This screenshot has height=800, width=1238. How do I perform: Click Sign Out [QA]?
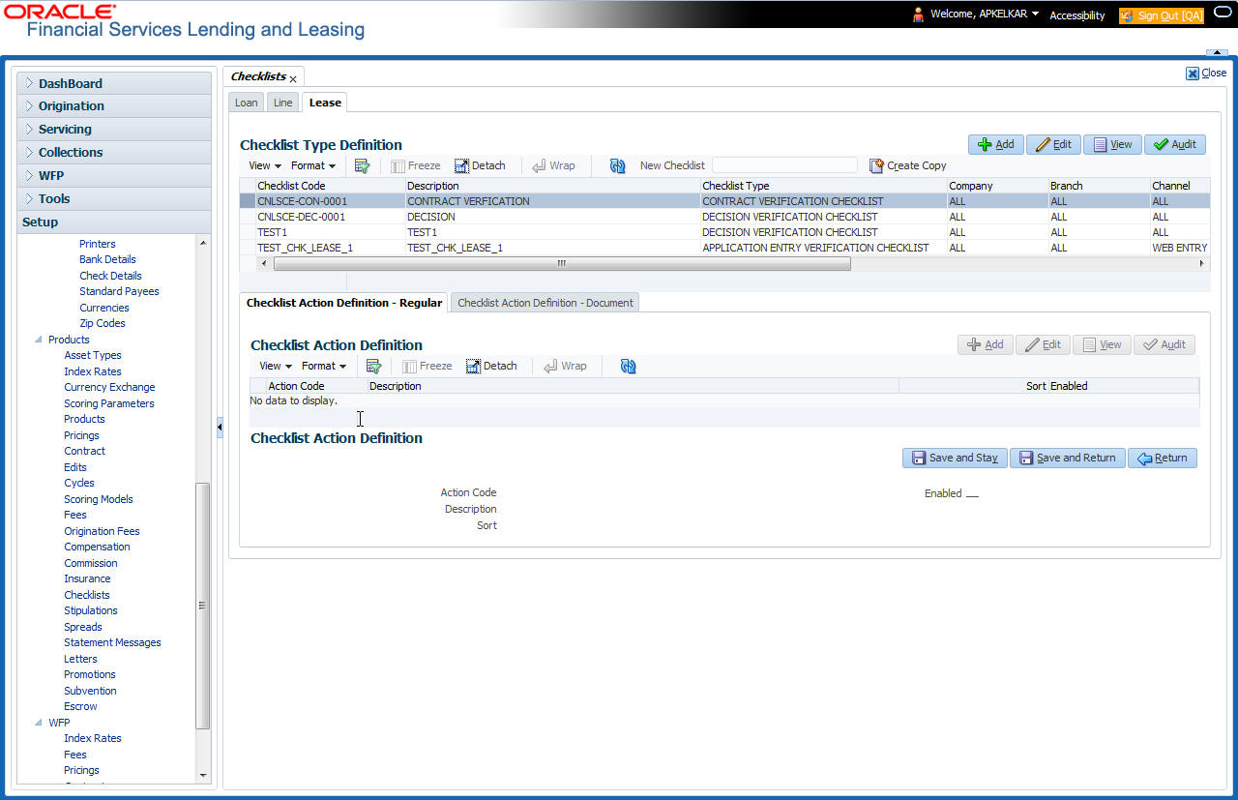[x=1162, y=15]
